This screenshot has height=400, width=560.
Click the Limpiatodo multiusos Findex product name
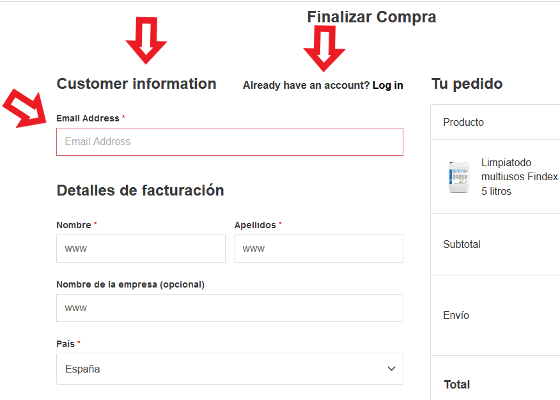coord(519,176)
